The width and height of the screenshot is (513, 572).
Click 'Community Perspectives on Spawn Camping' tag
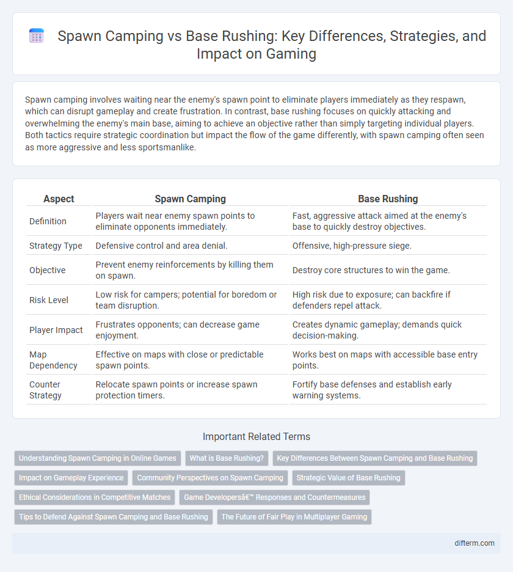click(x=210, y=478)
